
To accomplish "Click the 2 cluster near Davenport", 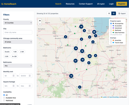I will click(x=66, y=37).
